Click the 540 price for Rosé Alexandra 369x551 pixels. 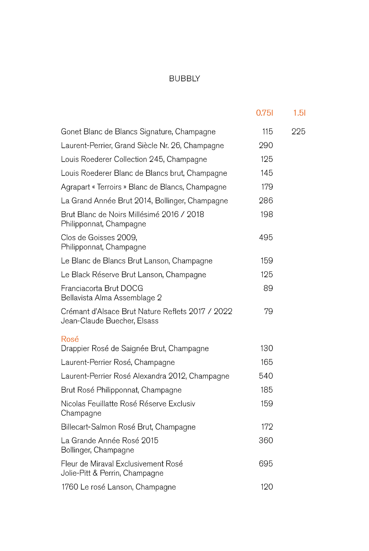pos(266,376)
